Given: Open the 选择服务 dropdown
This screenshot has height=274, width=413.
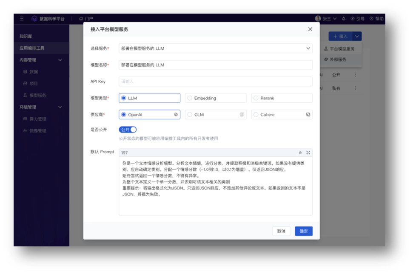Looking at the screenshot, I should coord(216,48).
